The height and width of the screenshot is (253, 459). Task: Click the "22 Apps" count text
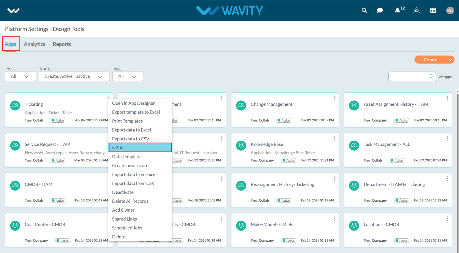[x=445, y=77]
